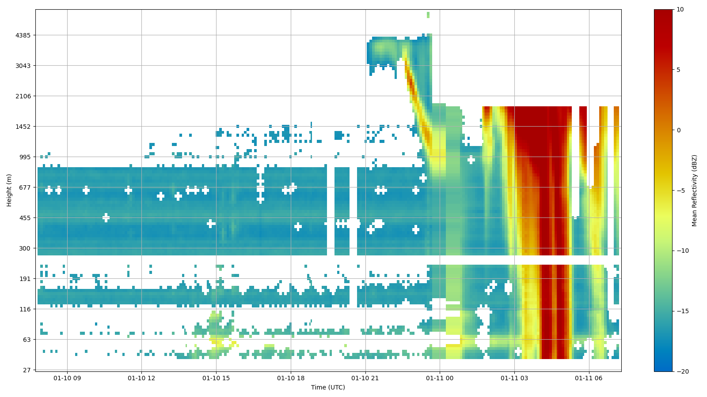Click the x-axis label 01-10 15
707x397 pixels.
point(216,378)
